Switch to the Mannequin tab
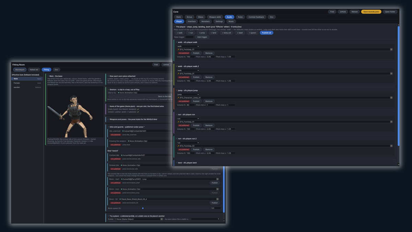The width and height of the screenshot is (412, 232). click(20, 69)
